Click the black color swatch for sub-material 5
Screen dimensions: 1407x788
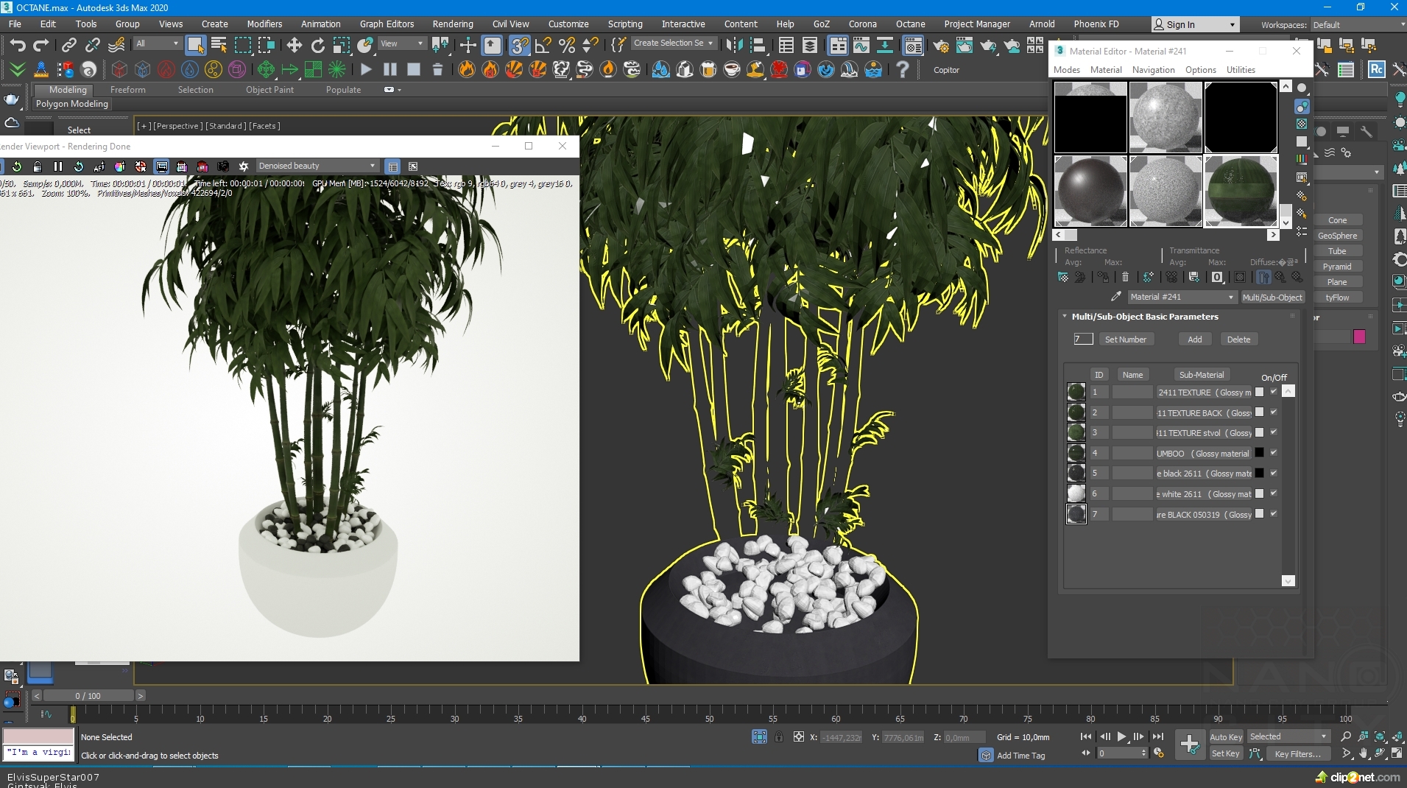pyautogui.click(x=1259, y=474)
